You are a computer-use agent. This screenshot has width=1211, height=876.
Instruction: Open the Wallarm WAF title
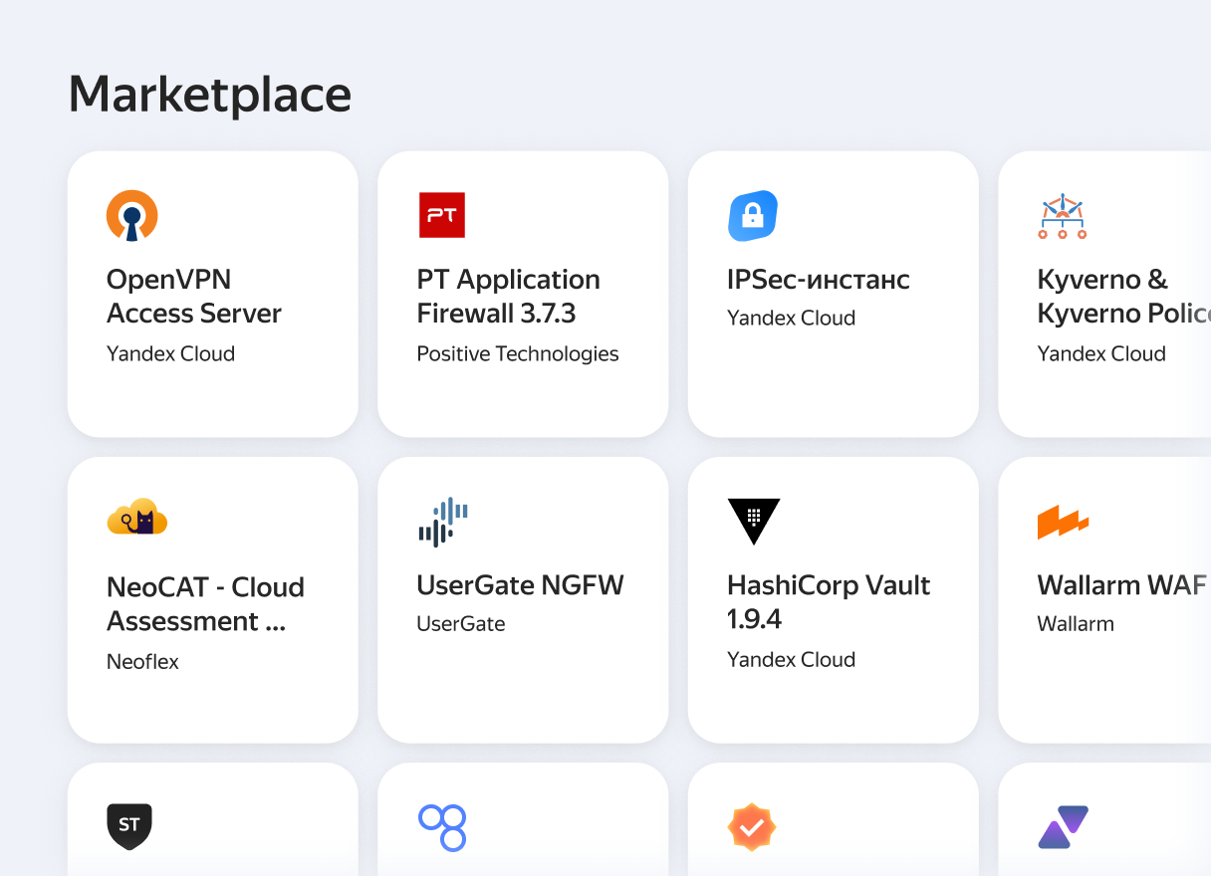coord(1122,585)
